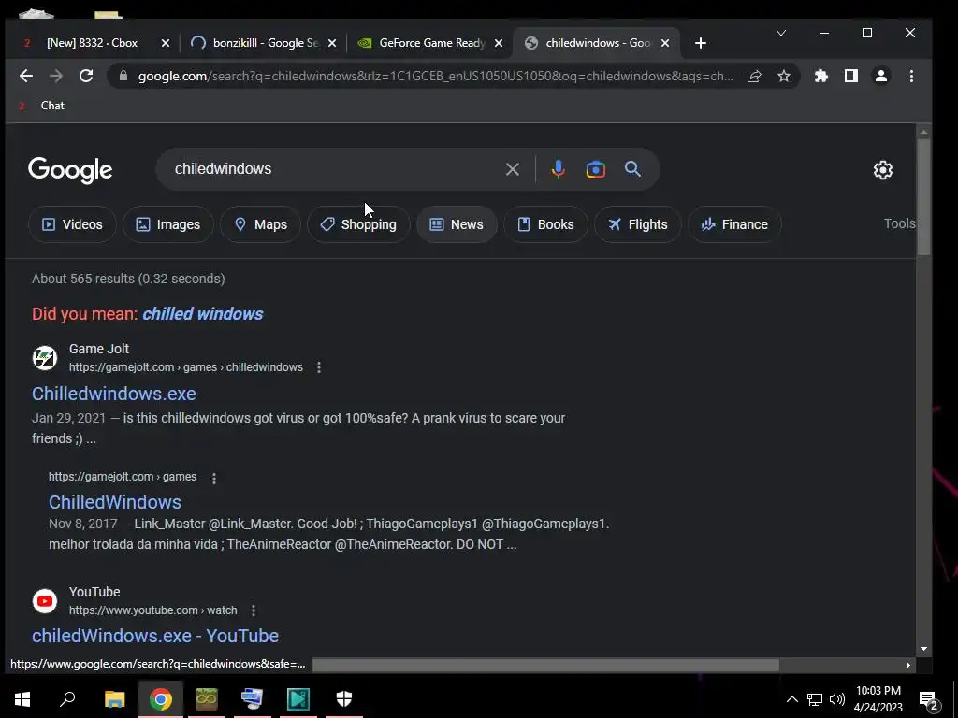Image resolution: width=958 pixels, height=718 pixels.
Task: Switch to the GeForce Game Ready tab
Action: click(x=431, y=43)
